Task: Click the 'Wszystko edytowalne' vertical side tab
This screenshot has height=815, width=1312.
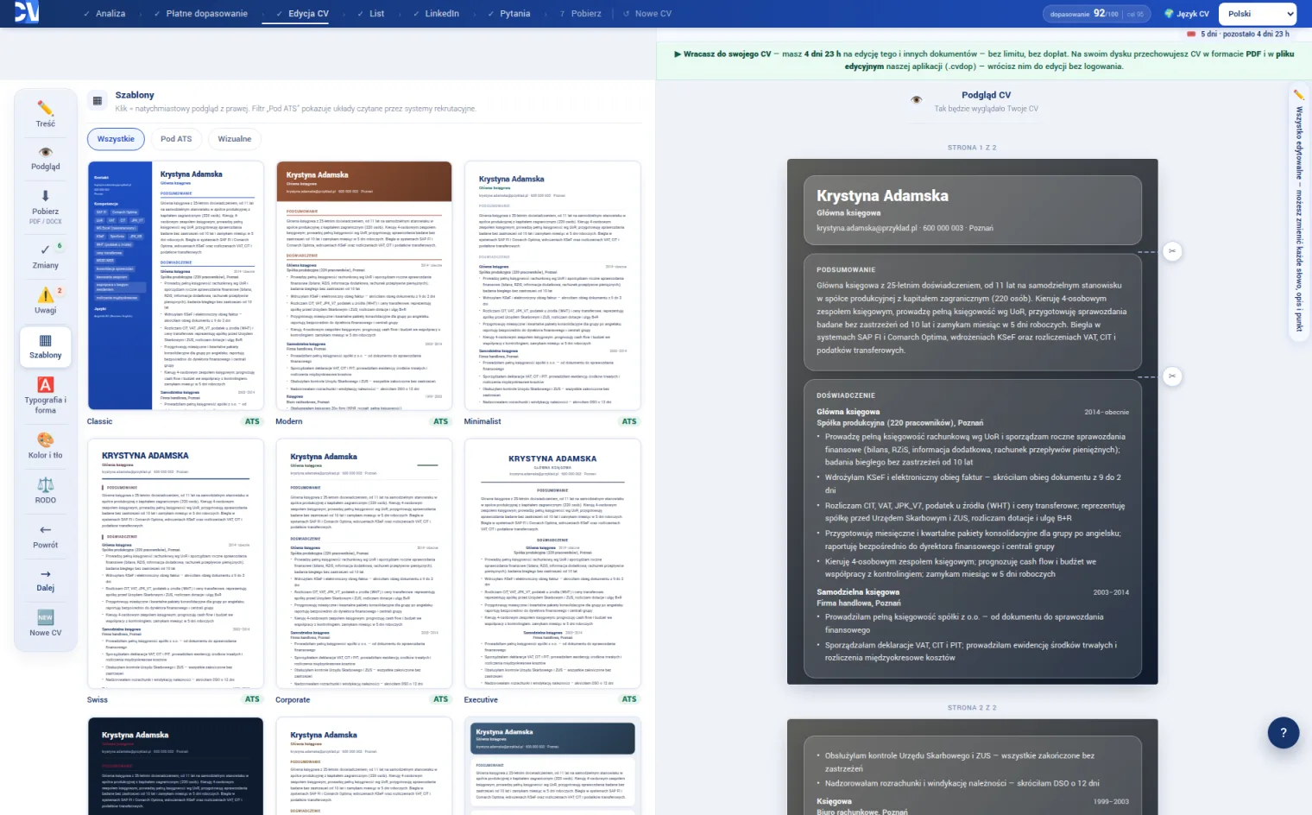Action: [1298, 212]
